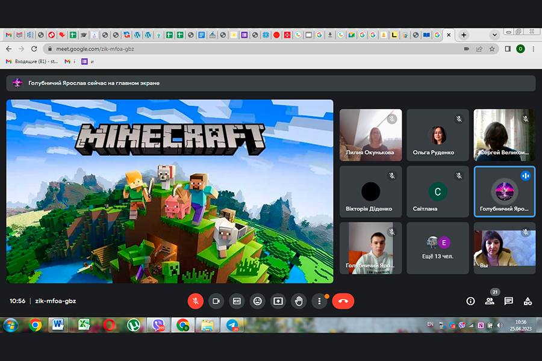Open the activities panel icon
This screenshot has height=361, width=542.
pos(528,301)
